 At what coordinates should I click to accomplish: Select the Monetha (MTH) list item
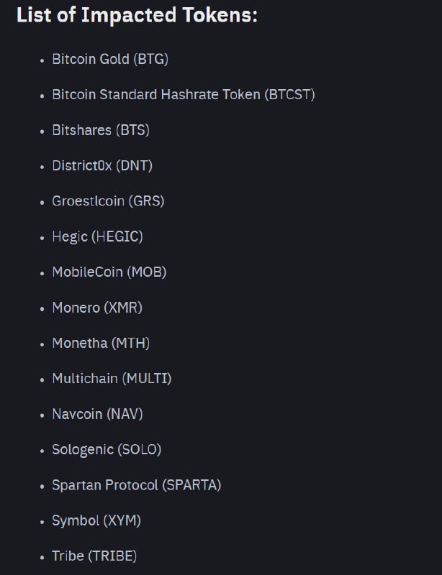(x=101, y=344)
